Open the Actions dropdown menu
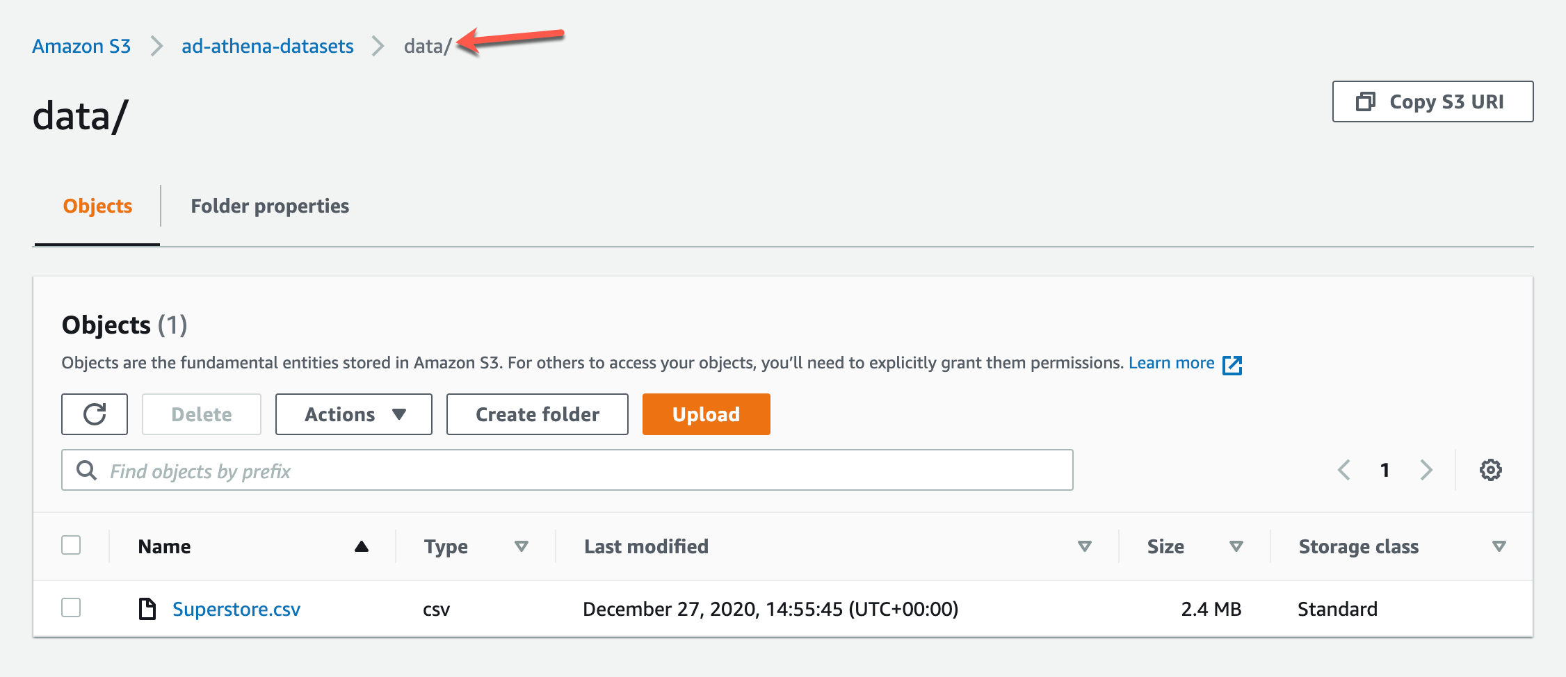This screenshot has height=677, width=1566. click(354, 414)
